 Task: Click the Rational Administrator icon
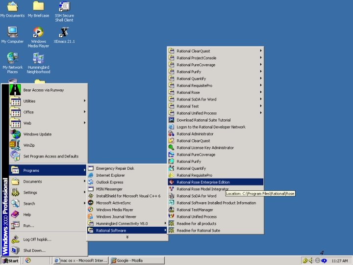[x=171, y=134]
